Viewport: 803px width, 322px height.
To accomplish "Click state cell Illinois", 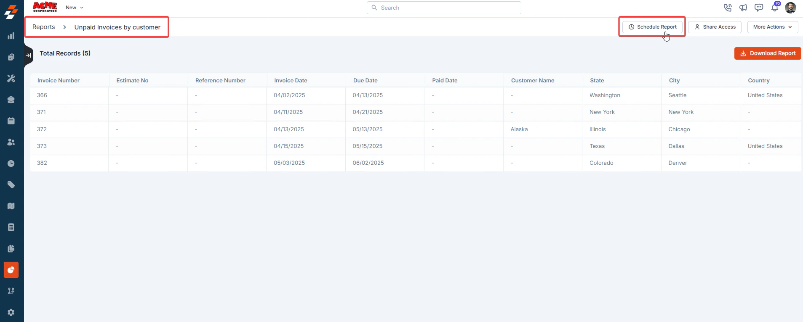I will (598, 129).
